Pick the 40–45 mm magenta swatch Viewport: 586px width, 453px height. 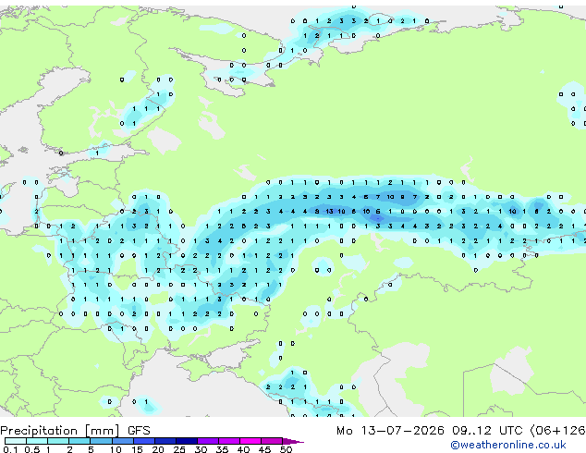[250, 441]
